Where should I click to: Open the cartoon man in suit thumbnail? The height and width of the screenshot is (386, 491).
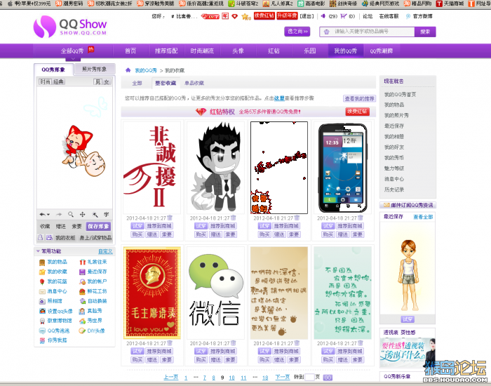215,167
